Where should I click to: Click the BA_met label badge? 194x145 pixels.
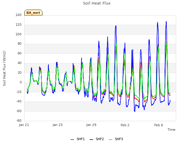[x=33, y=13]
